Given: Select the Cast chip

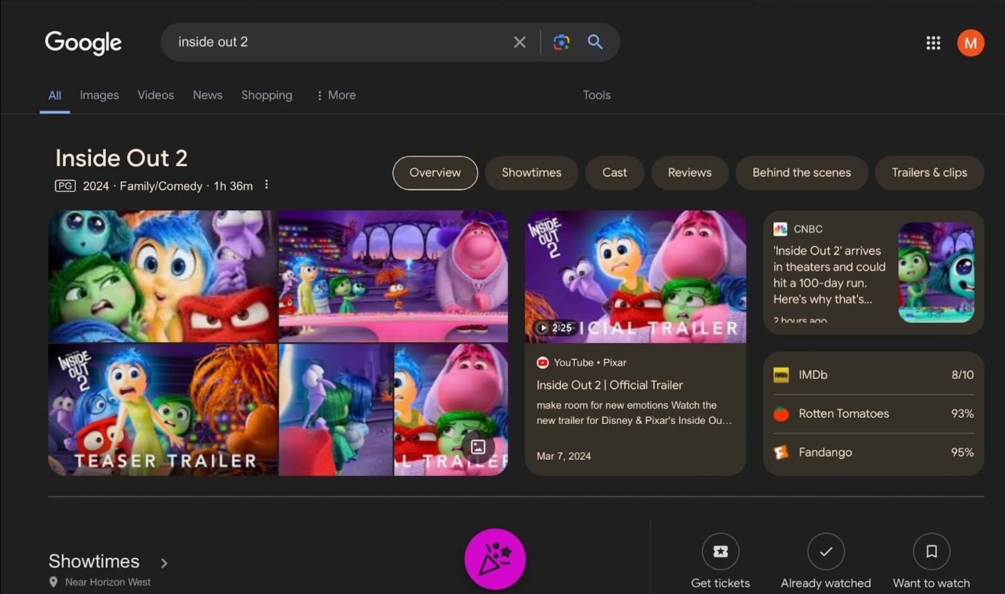Looking at the screenshot, I should pyautogui.click(x=614, y=173).
